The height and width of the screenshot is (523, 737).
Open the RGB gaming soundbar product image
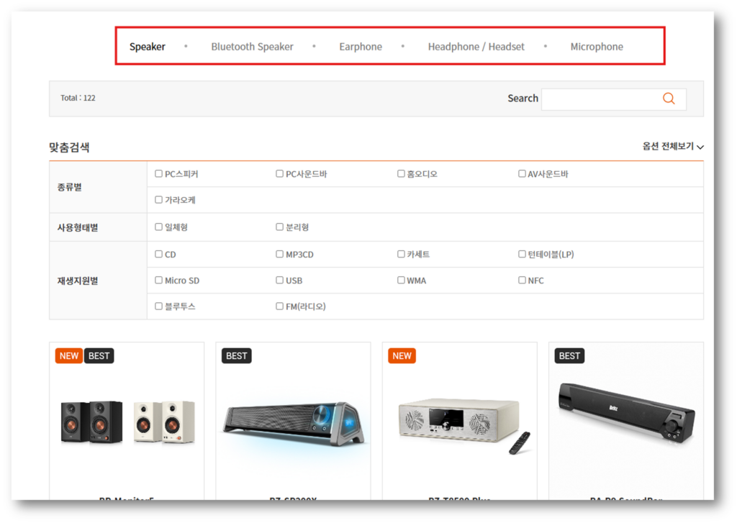293,424
